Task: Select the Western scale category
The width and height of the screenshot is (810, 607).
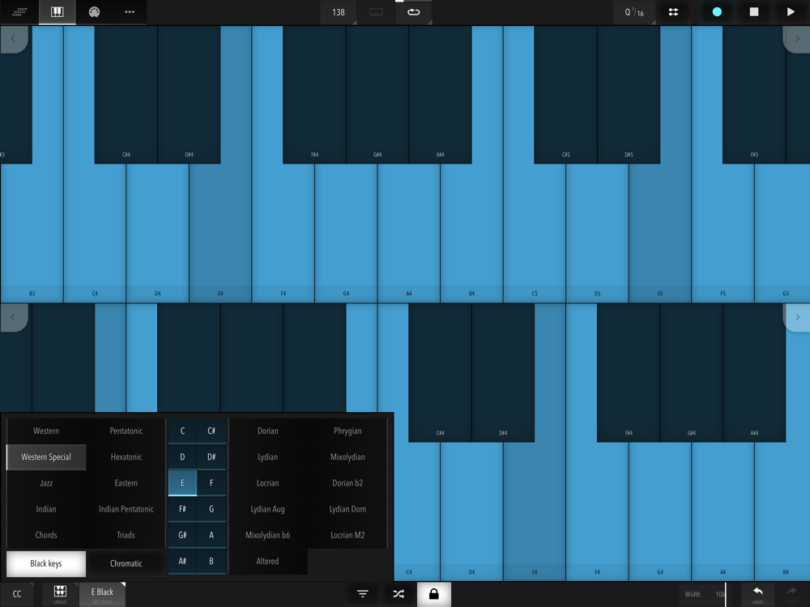Action: (46, 431)
